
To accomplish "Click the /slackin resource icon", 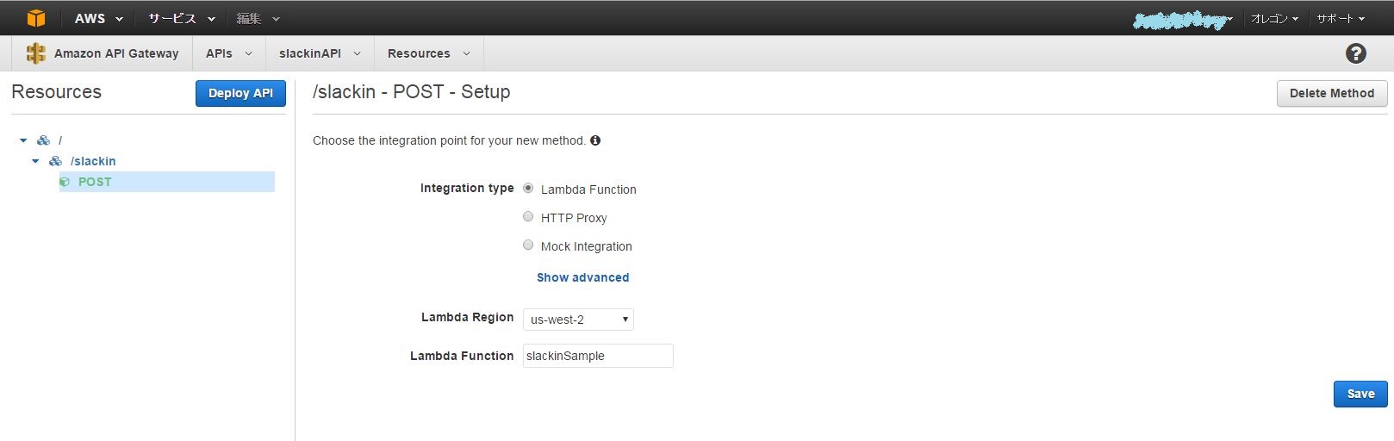I will pos(55,161).
